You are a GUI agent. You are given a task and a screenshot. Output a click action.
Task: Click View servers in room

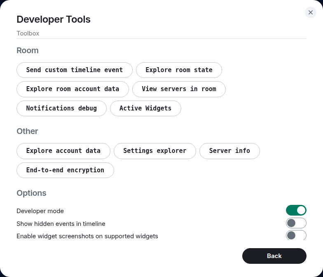pos(179,89)
